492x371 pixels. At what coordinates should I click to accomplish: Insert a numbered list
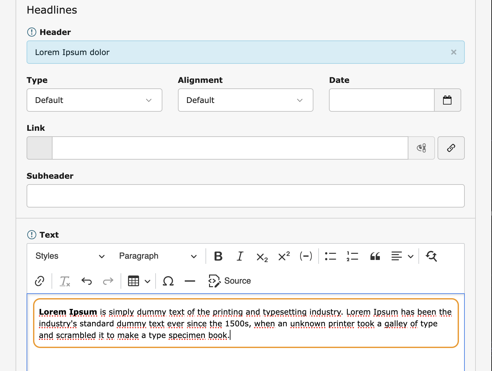coord(352,256)
